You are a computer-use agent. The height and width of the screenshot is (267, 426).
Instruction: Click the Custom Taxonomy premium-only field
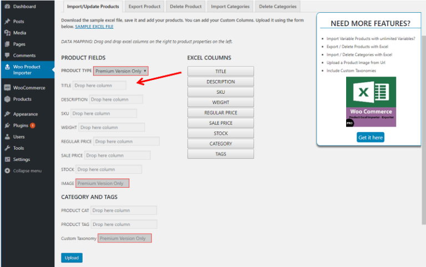click(x=124, y=238)
